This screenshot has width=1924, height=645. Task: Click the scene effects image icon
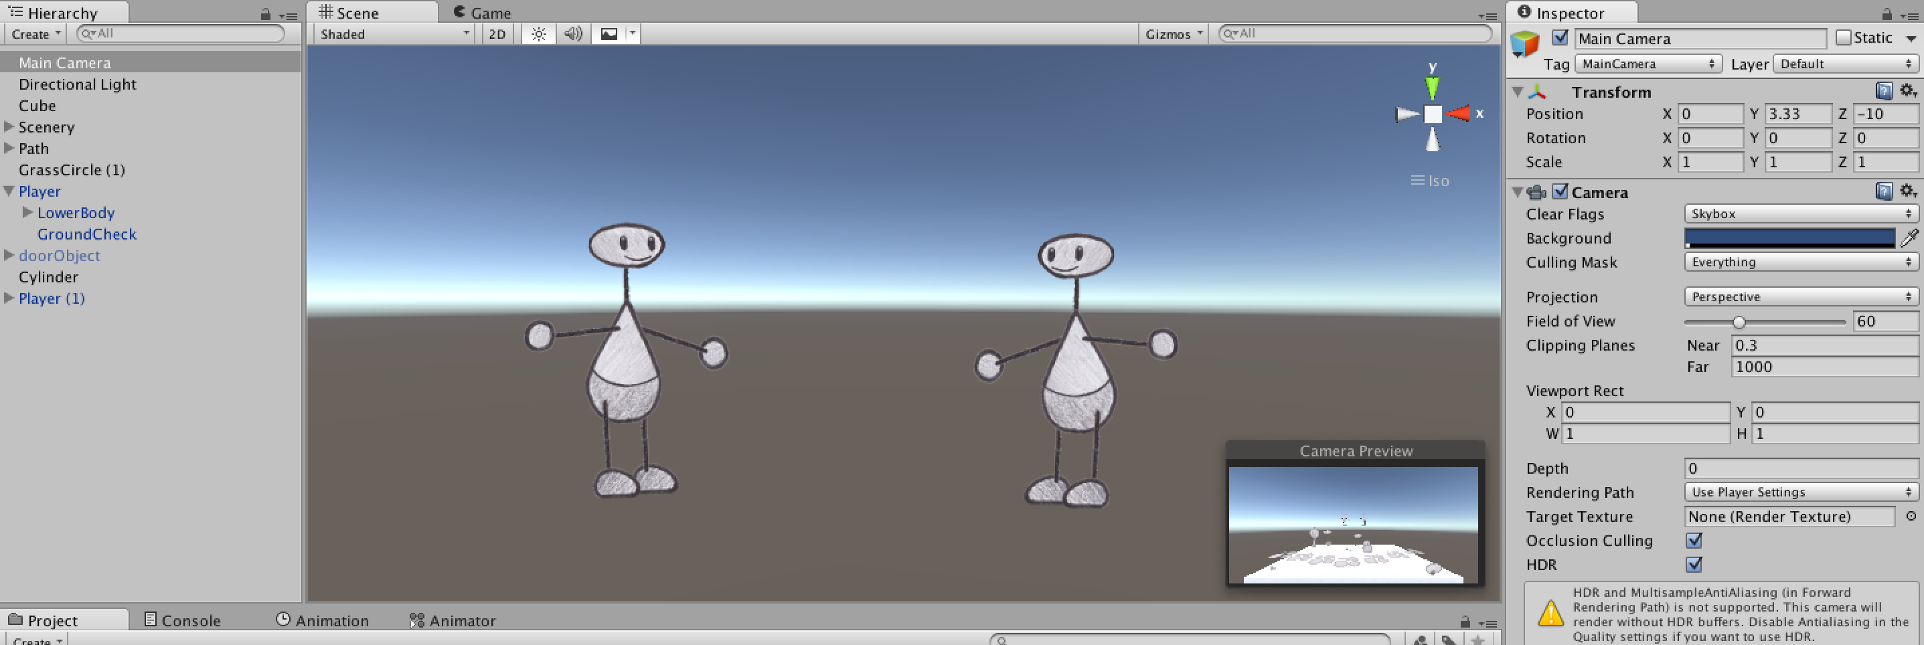pos(609,33)
